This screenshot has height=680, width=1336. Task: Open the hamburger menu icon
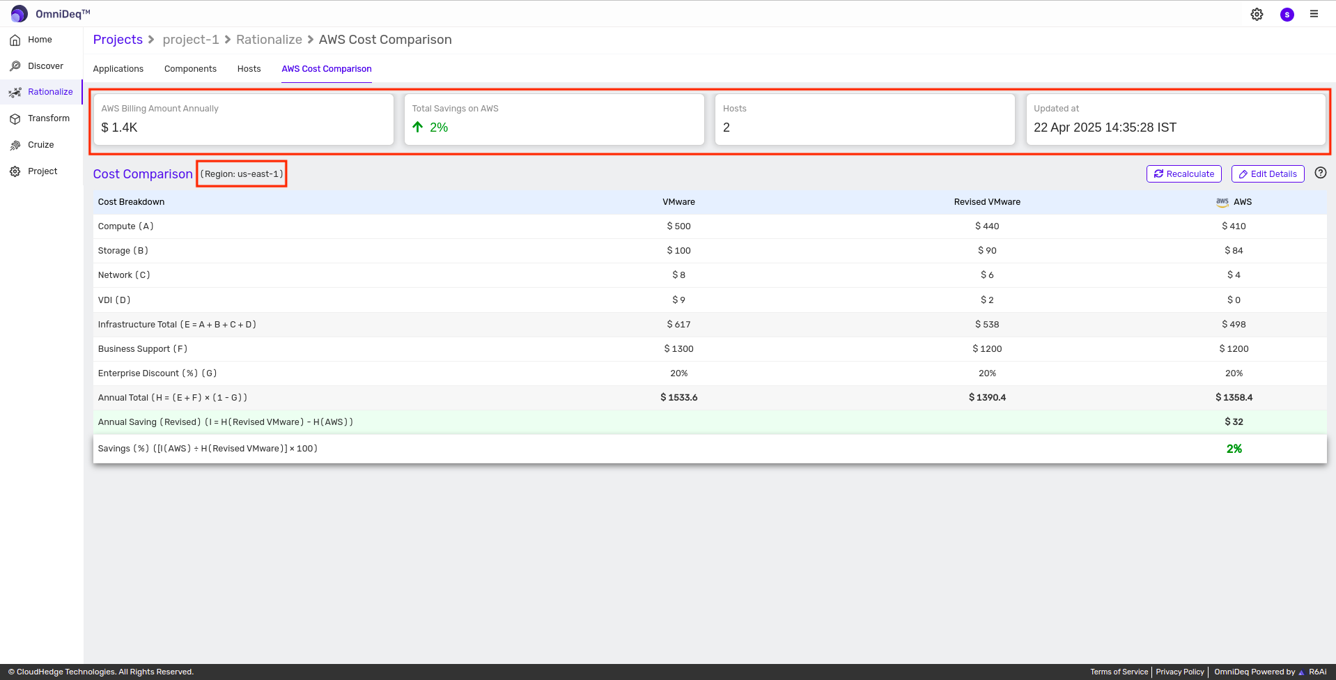point(1314,14)
